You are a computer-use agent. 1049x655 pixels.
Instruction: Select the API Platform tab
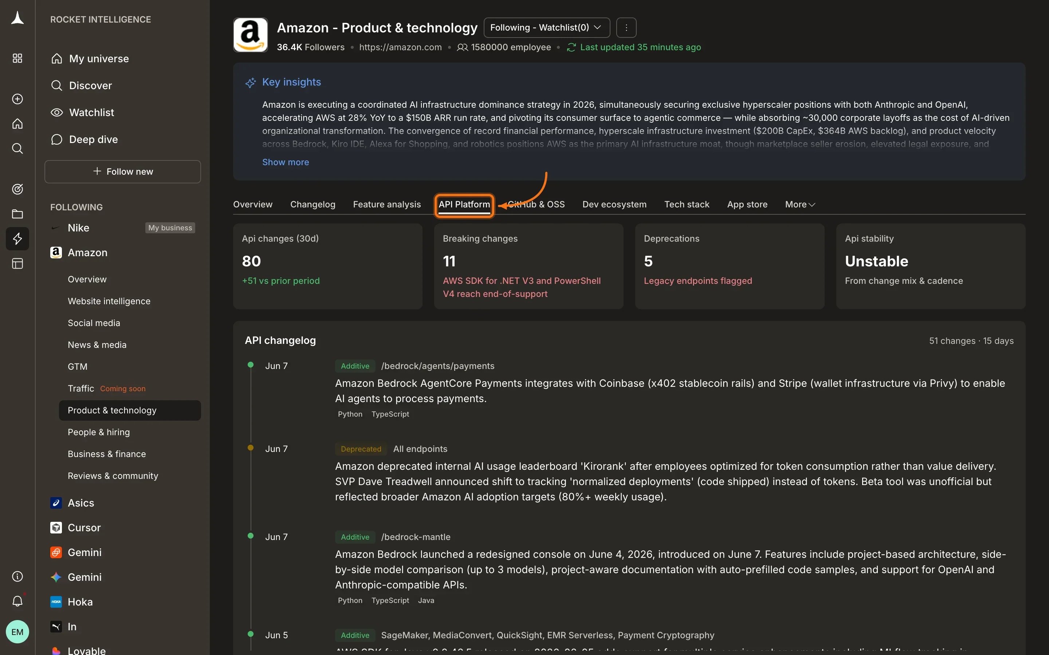point(464,205)
